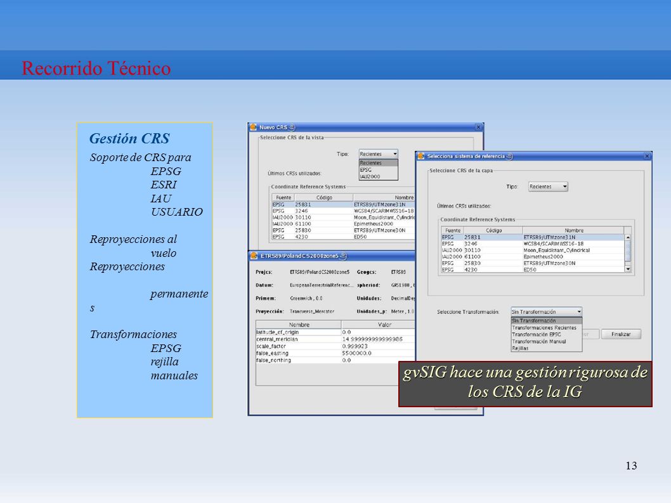The height and width of the screenshot is (503, 671).
Task: Close the Selecciona sistema de referencia window
Action: click(647, 156)
